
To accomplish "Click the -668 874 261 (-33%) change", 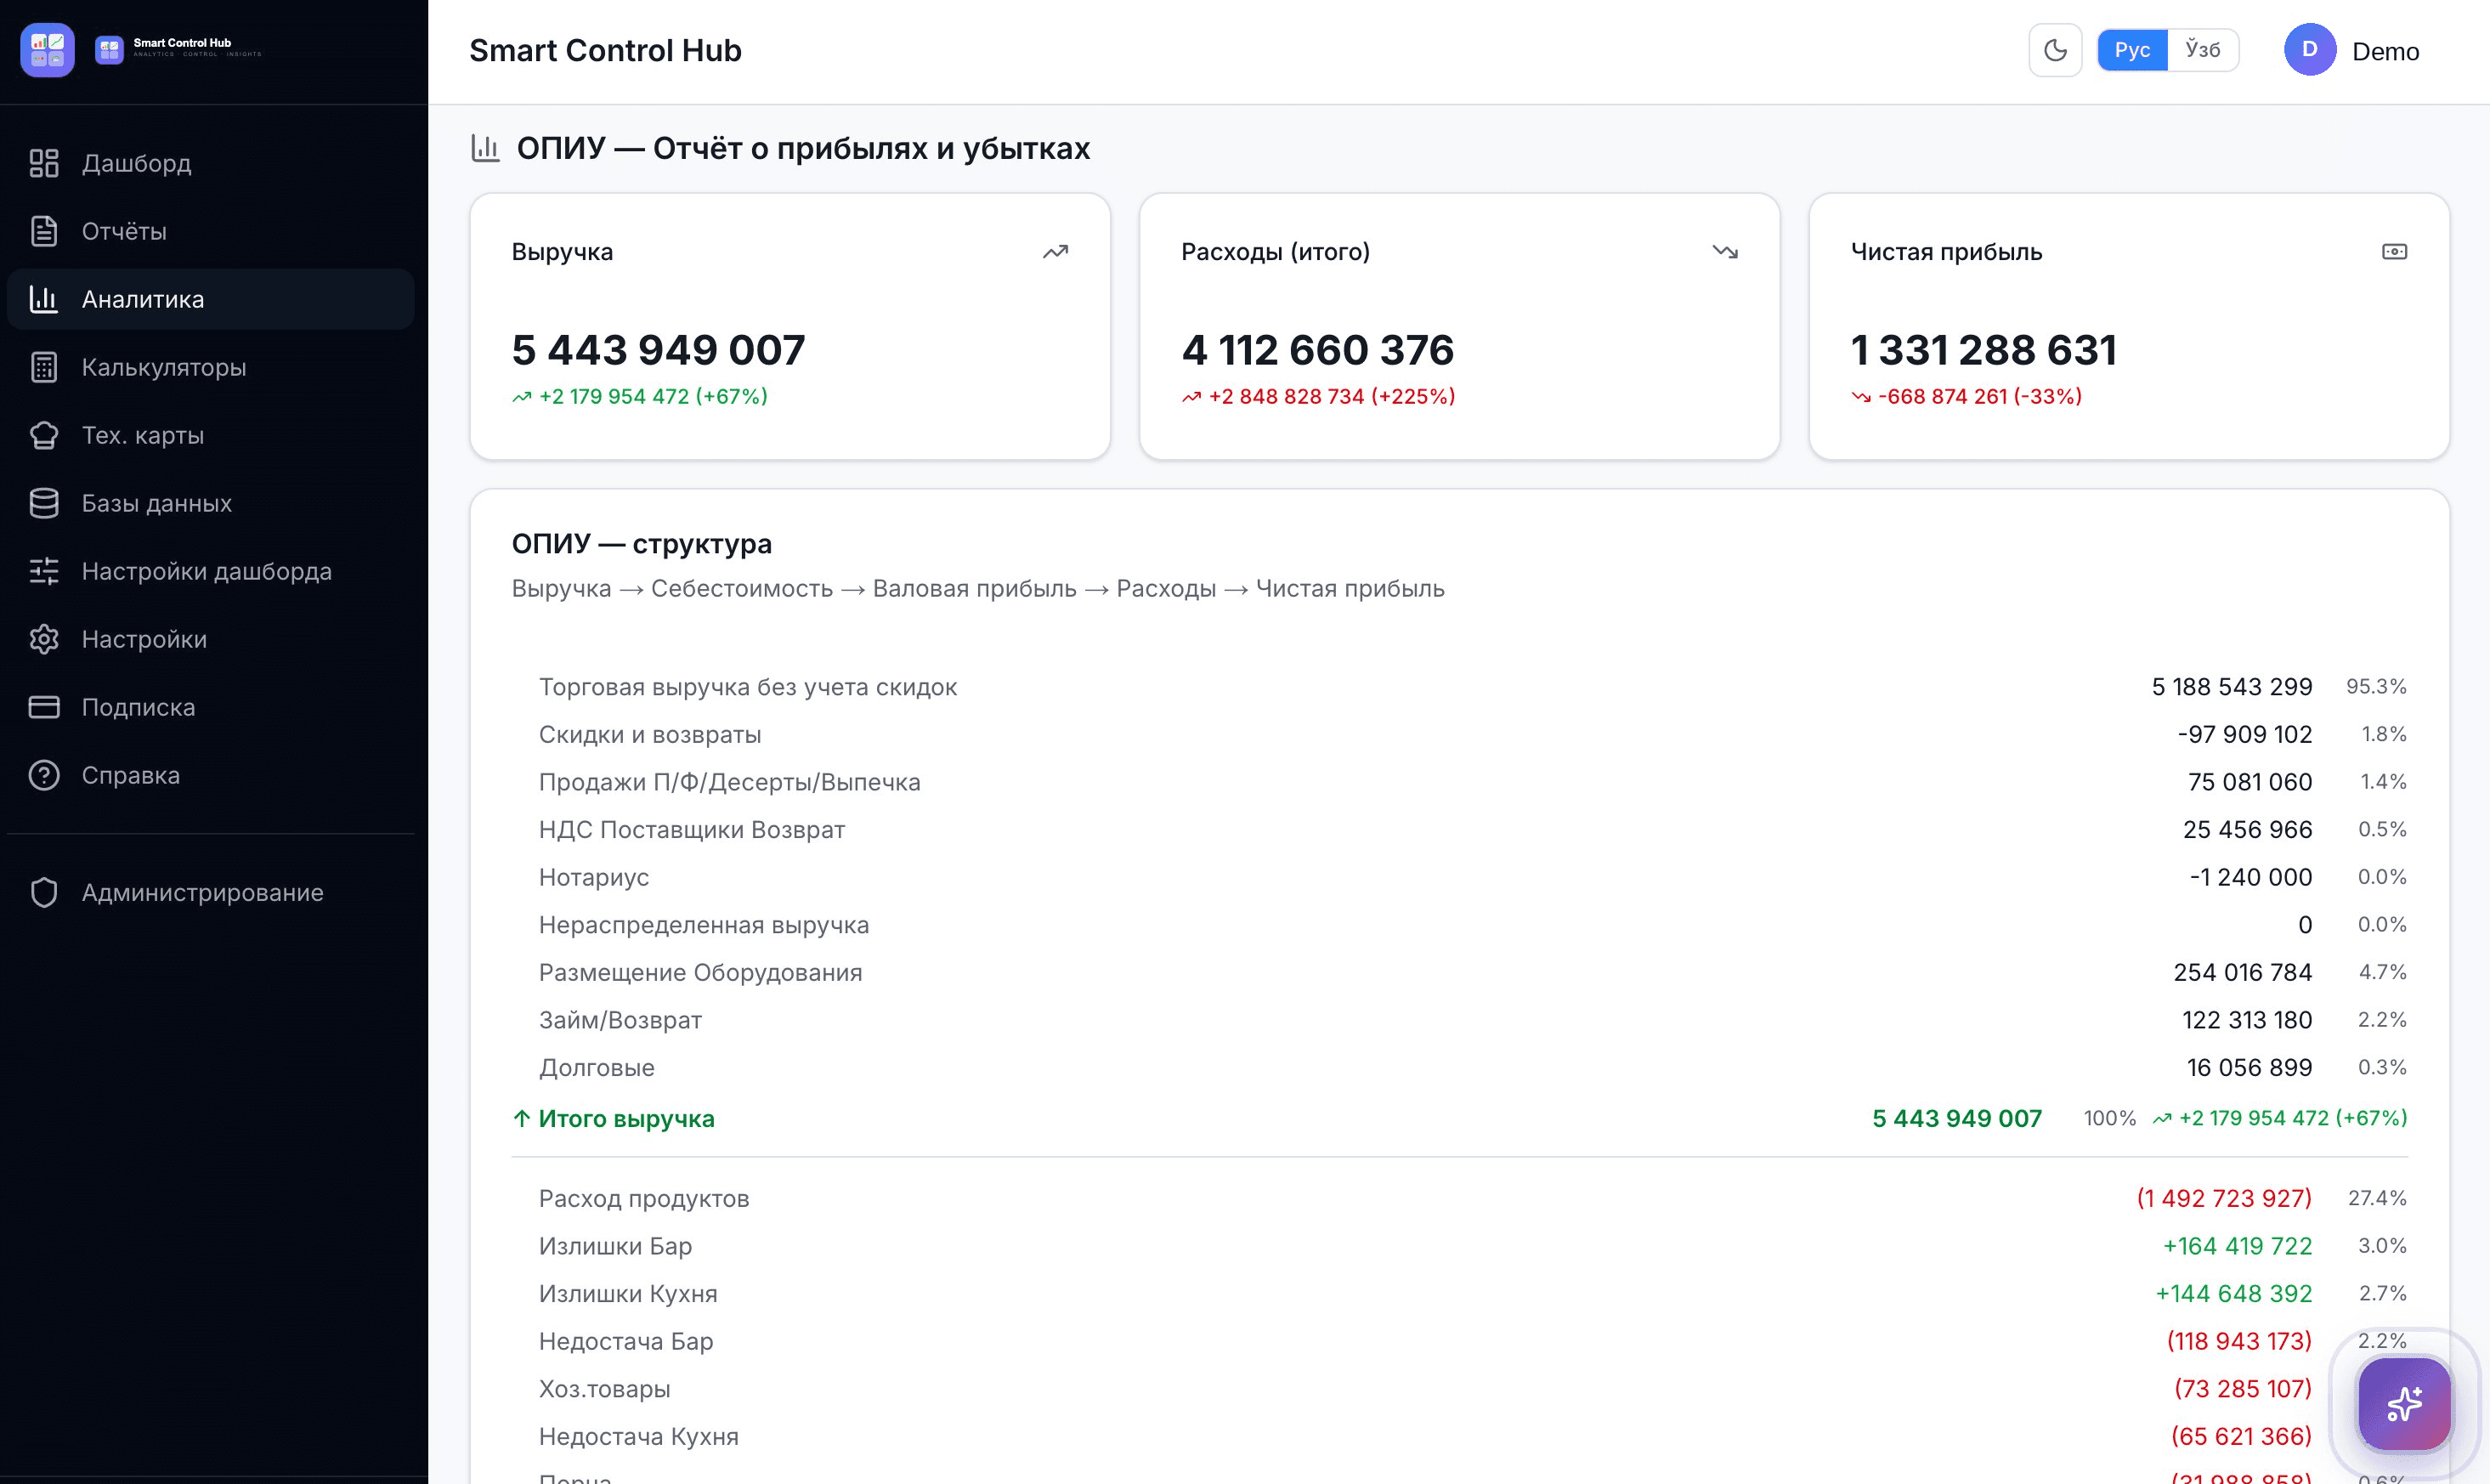I will [1967, 397].
